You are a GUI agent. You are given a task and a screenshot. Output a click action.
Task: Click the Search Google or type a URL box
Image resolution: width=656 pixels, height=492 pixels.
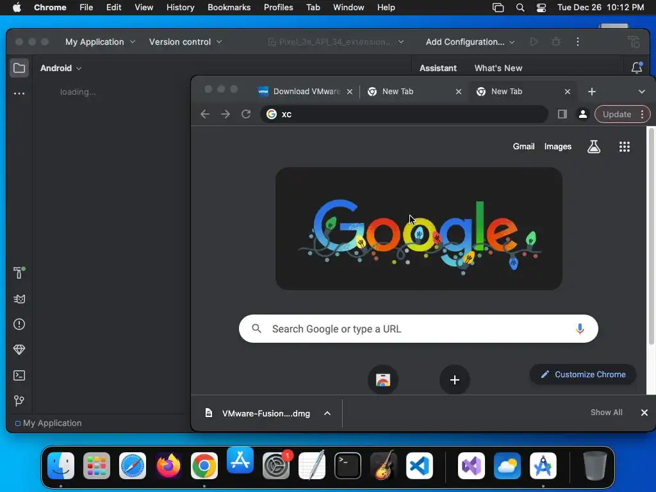click(418, 329)
